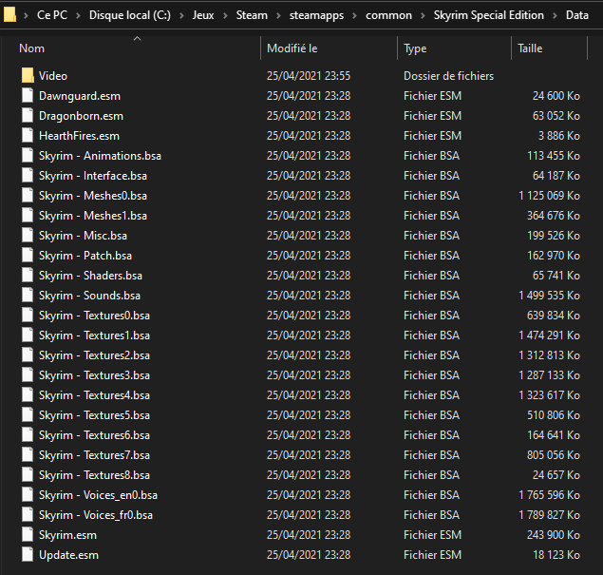The image size is (603, 575).
Task: Click the date 25/04/2021 23:55
Action: pos(309,76)
